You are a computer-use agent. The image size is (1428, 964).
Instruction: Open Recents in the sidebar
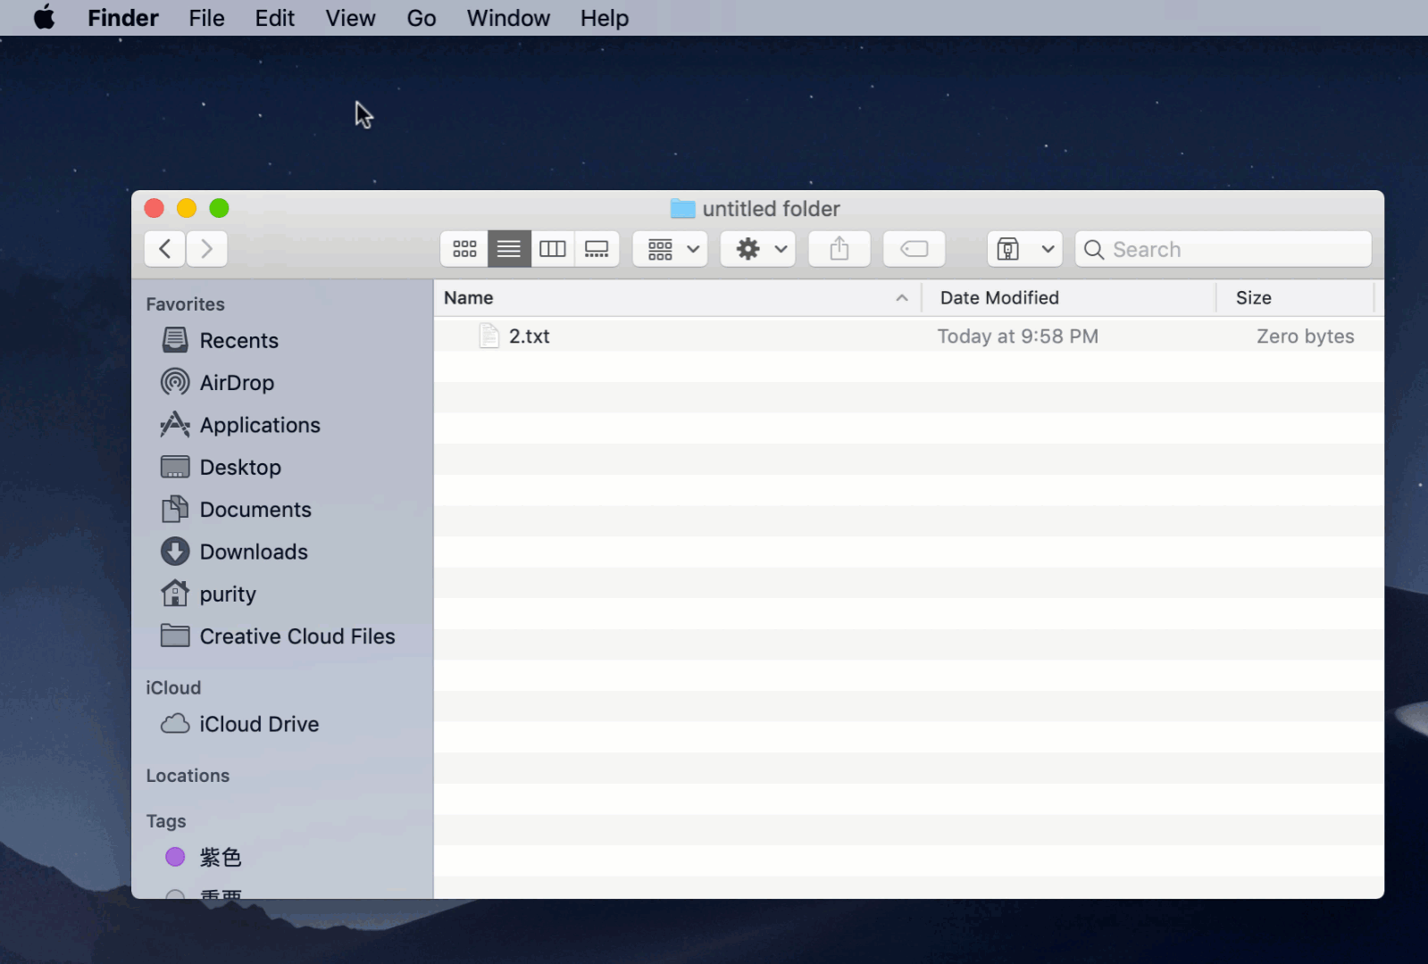coord(220,340)
